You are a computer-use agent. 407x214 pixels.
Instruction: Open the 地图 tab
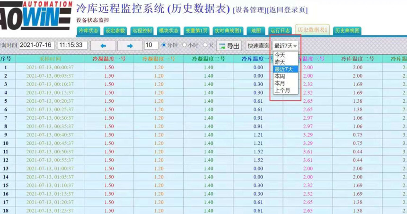pos(256,31)
